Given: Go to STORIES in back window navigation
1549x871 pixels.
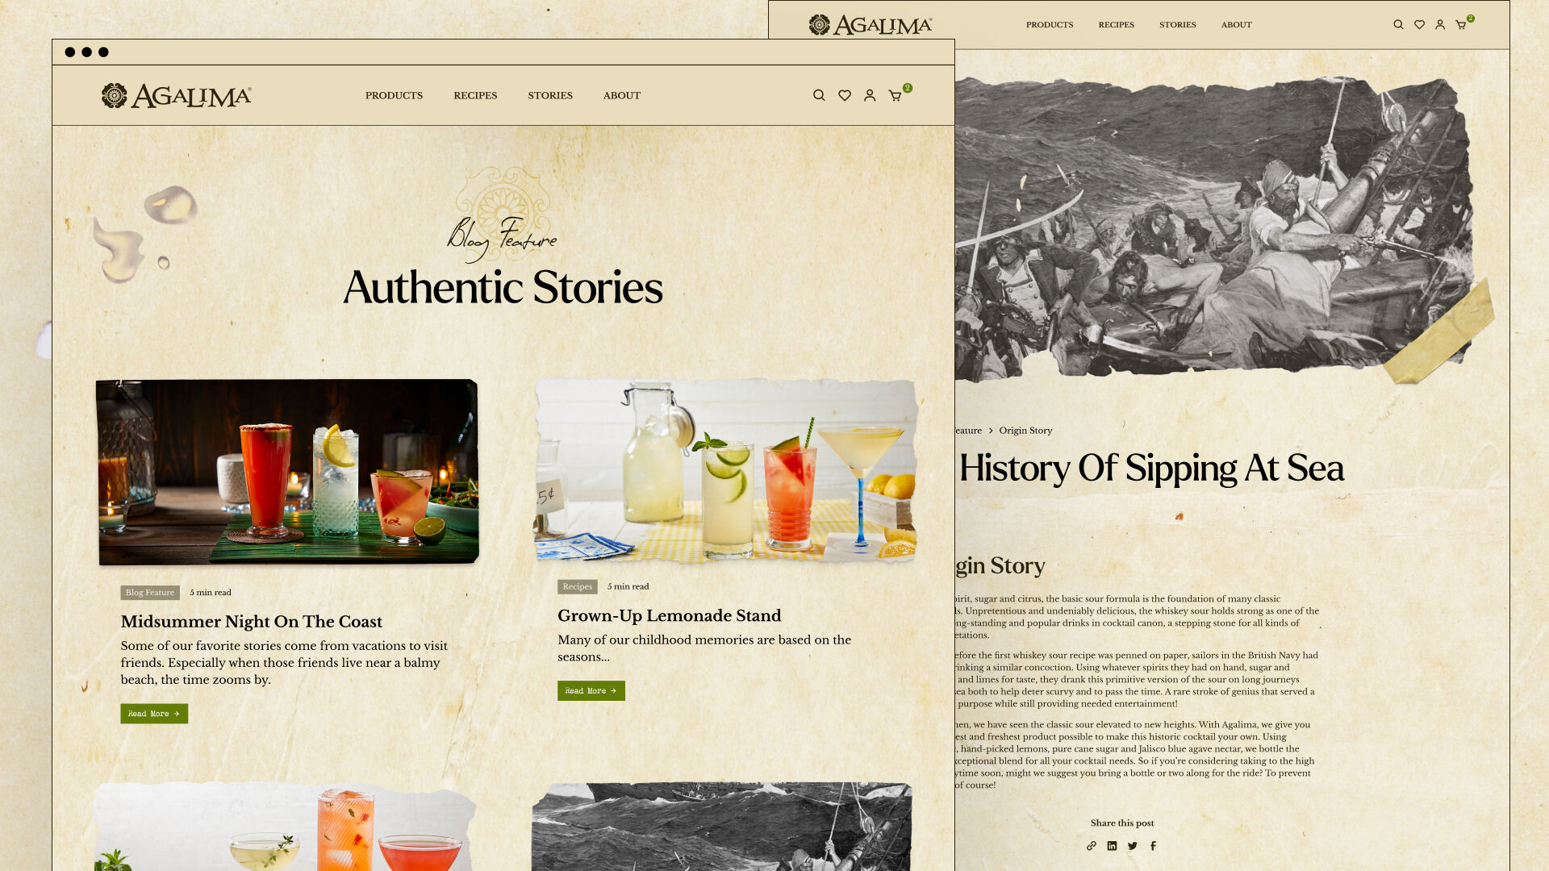Looking at the screenshot, I should [1178, 25].
